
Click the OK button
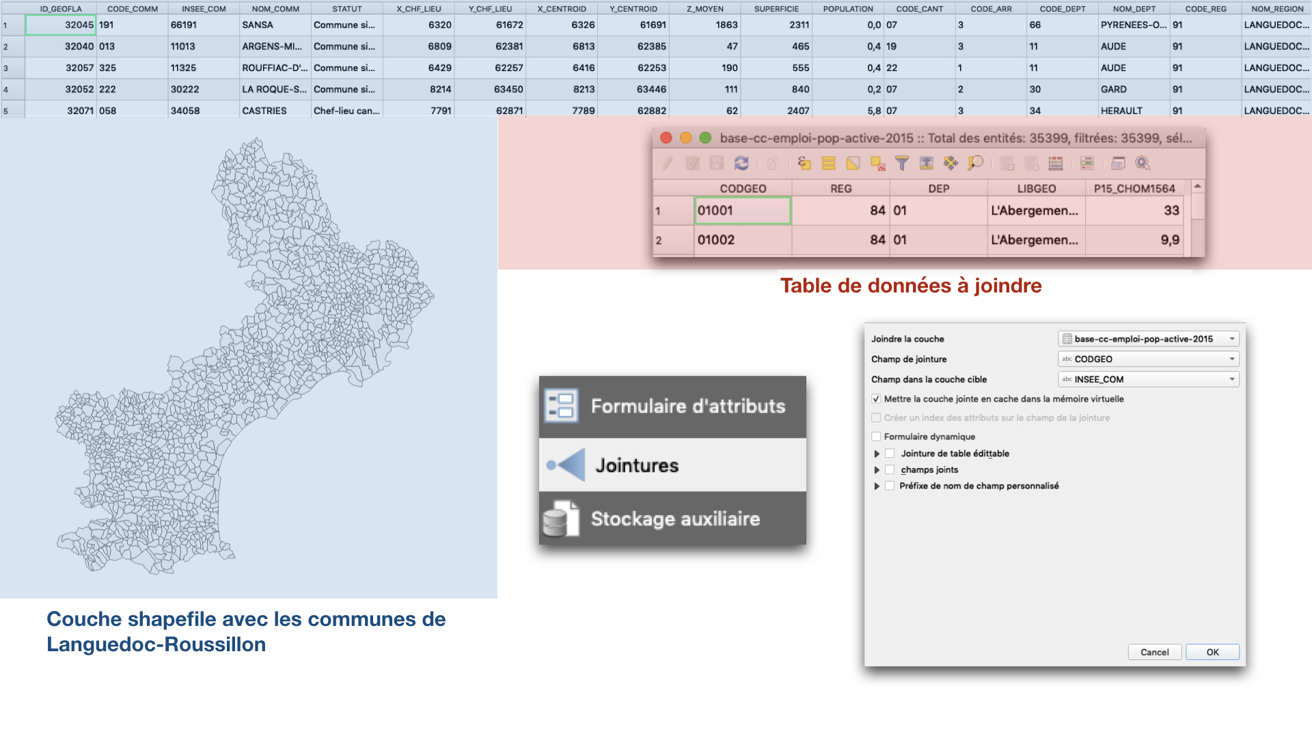[x=1212, y=652]
